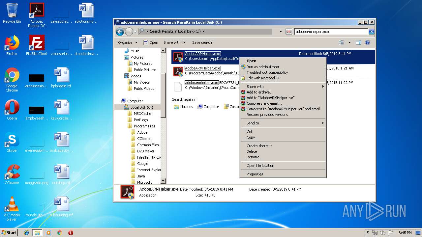Select Create shortcut
This screenshot has height=237, width=422.
click(283, 146)
